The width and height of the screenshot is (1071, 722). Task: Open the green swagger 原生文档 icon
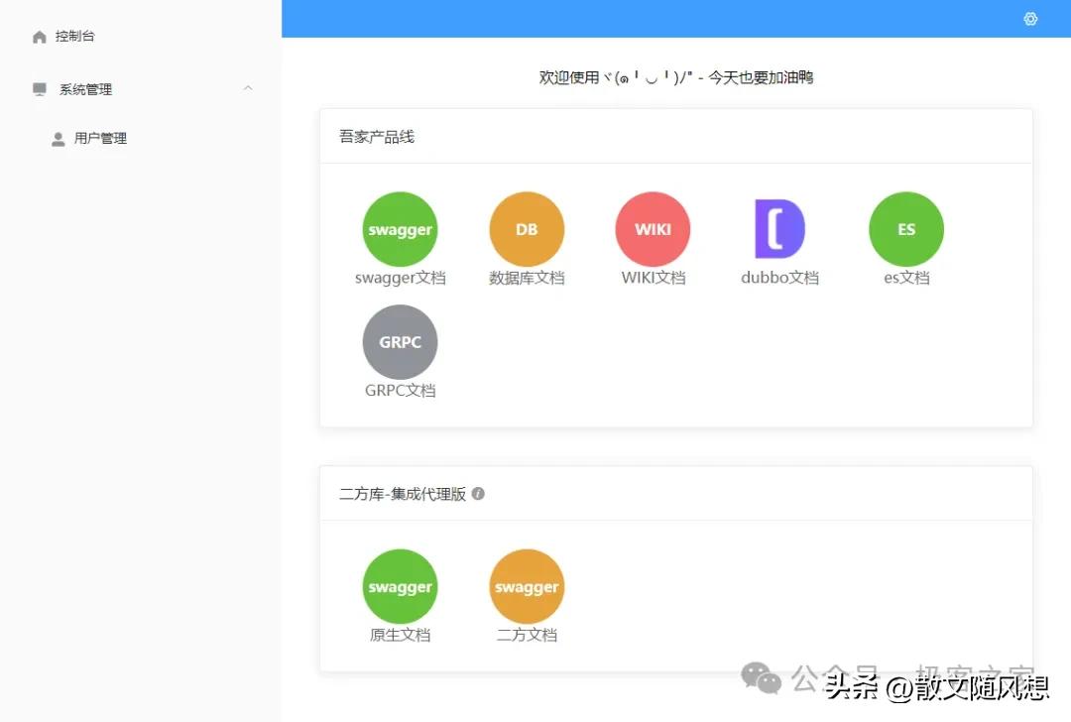click(x=400, y=586)
